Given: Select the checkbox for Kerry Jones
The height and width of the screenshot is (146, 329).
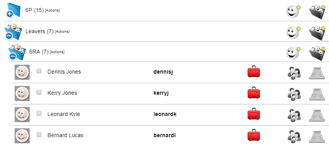Looking at the screenshot, I should (x=39, y=92).
